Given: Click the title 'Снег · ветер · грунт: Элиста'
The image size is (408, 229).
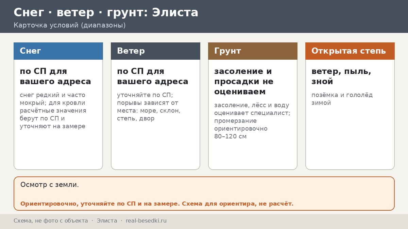Looking at the screenshot, I should click(106, 13).
